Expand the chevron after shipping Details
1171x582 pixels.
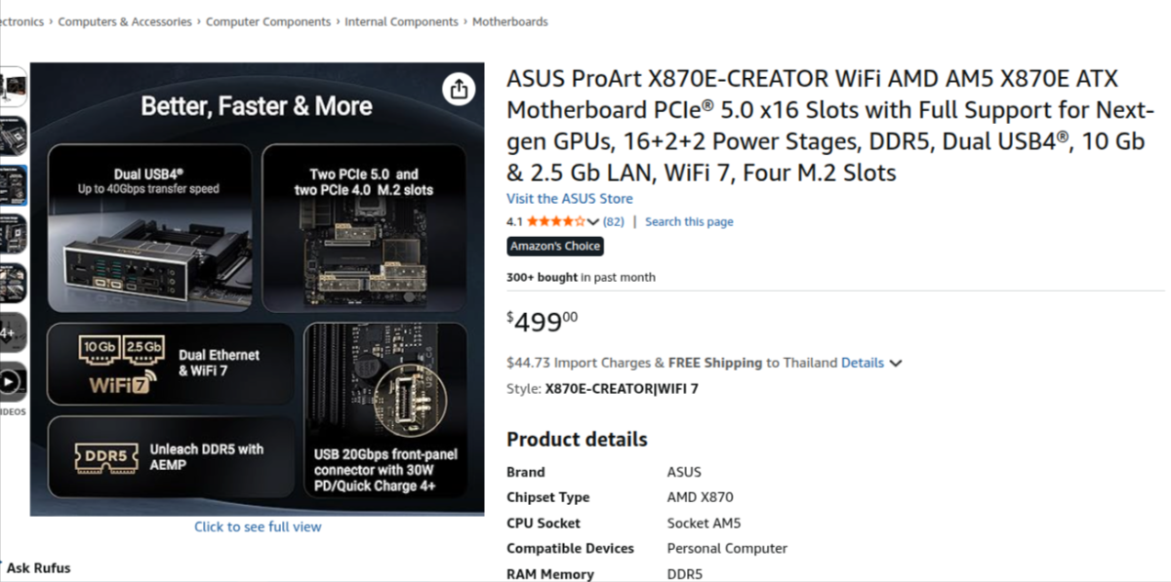(896, 364)
